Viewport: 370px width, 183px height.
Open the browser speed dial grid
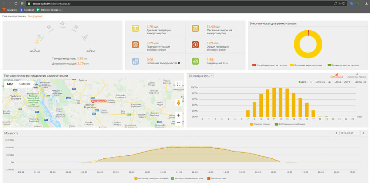point(22,4)
